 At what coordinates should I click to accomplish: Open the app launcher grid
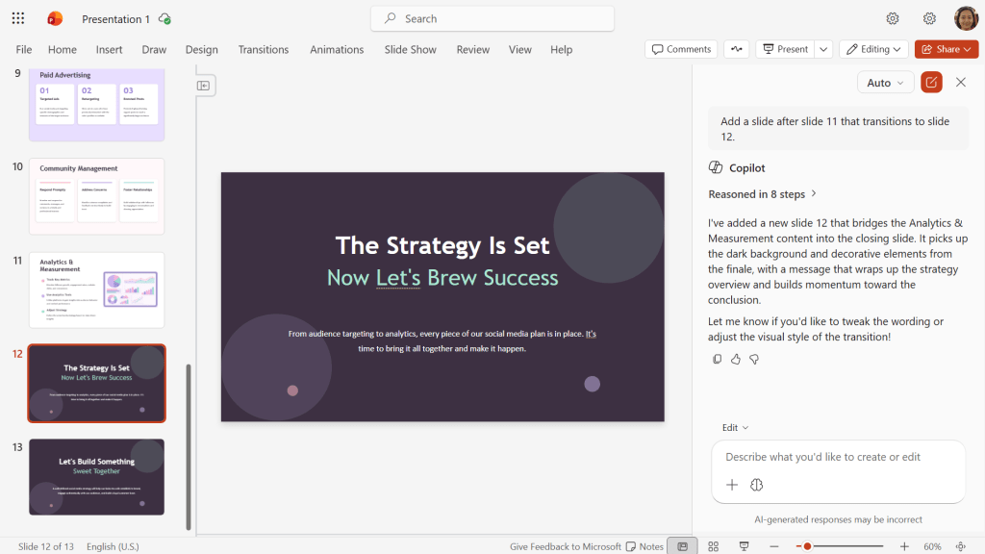point(18,19)
